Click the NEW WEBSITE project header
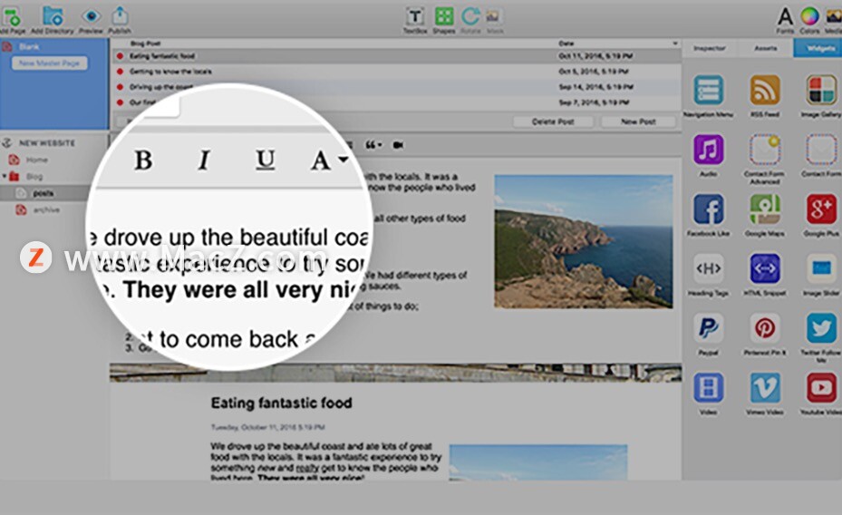This screenshot has width=842, height=515. (x=47, y=143)
